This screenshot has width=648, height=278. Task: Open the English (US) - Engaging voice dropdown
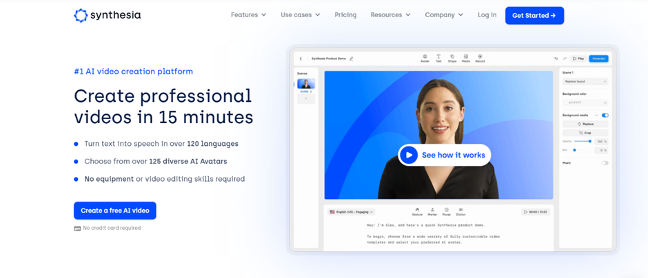[352, 212]
